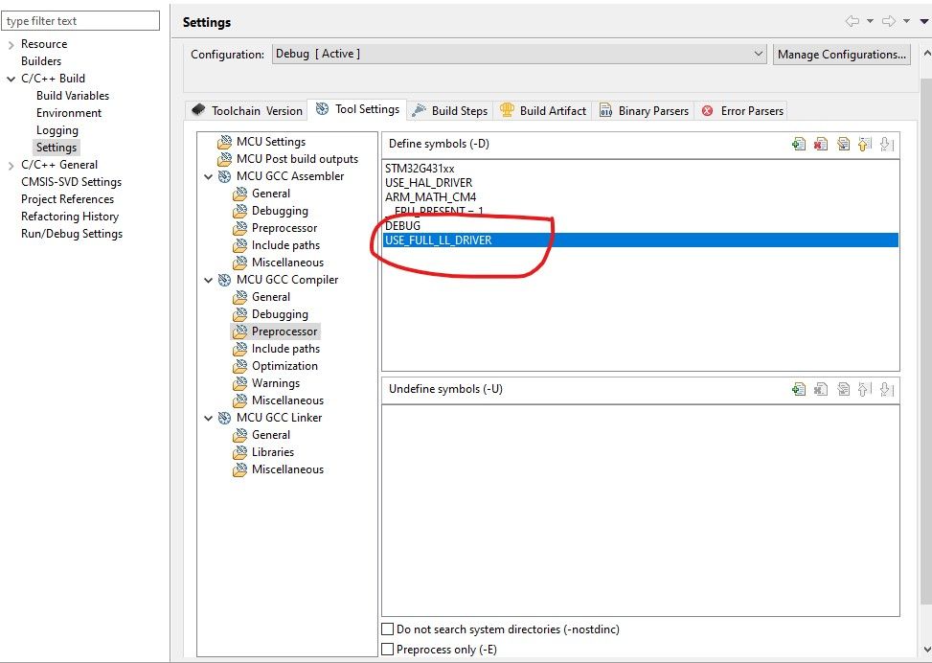Delete entry in Undefine symbols list

coord(821,390)
